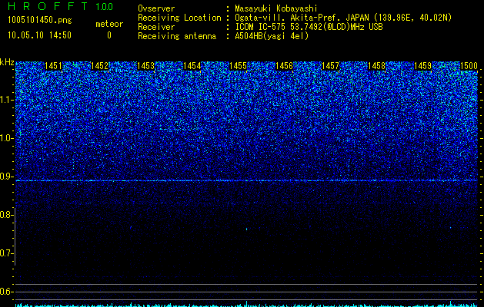The width and height of the screenshot is (484, 307).
Task: Click the 1500 time marker
Action: [469, 66]
